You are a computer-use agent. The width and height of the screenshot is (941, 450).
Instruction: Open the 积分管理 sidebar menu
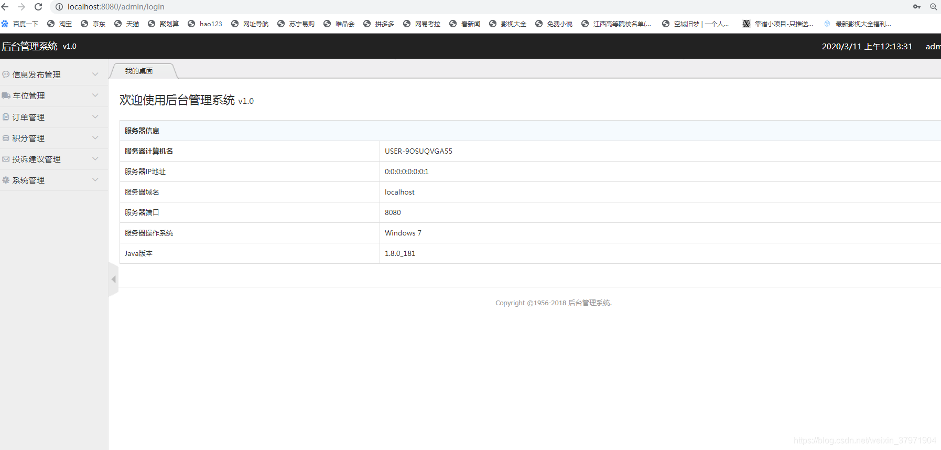53,138
